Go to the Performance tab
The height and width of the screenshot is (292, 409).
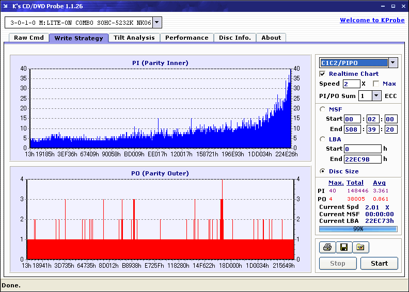coord(186,38)
